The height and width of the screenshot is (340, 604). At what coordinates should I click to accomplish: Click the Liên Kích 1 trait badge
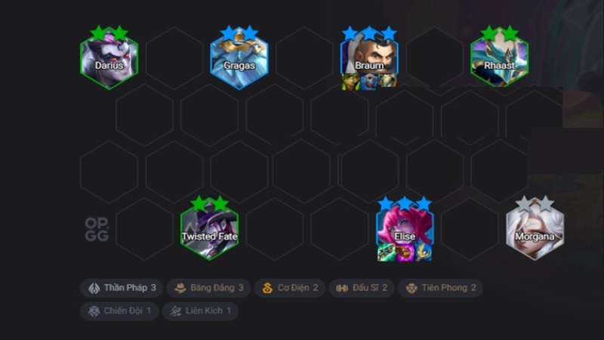200,311
